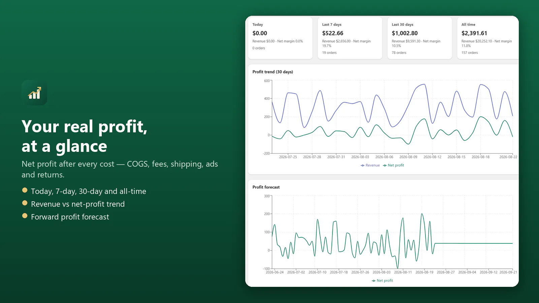
Task: Open the Last 30 days profit card
Action: pyautogui.click(x=420, y=38)
